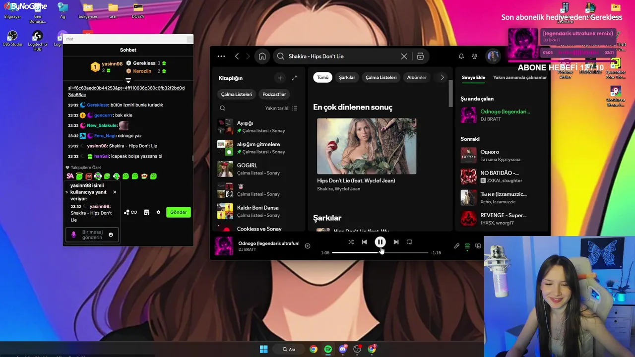
Task: Go to the previous track
Action: 364,242
